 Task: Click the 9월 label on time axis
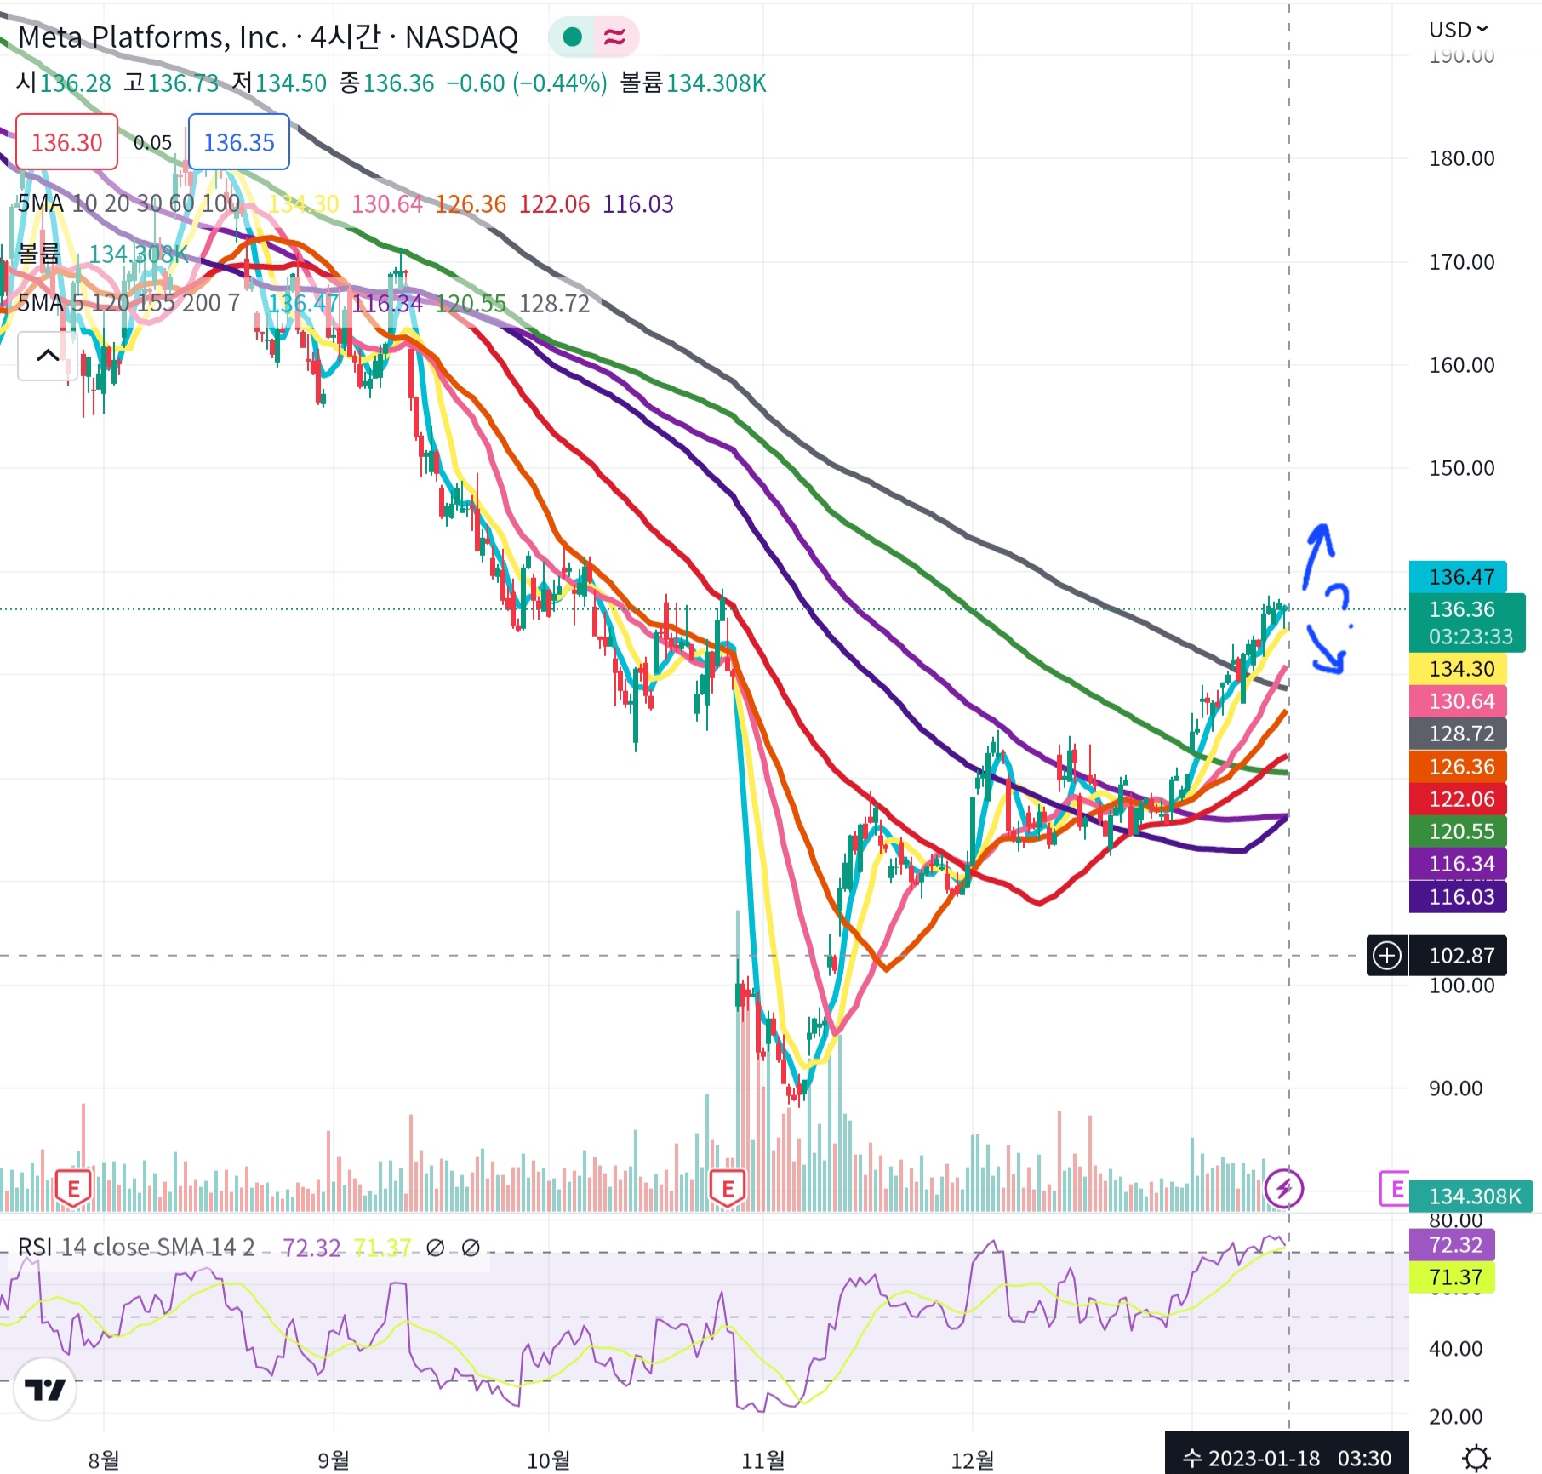point(334,1460)
